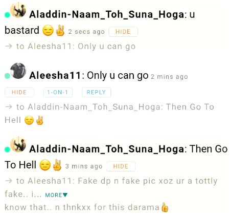Open the Aleesha11 username link
This screenshot has height=216, width=230.
(55, 75)
